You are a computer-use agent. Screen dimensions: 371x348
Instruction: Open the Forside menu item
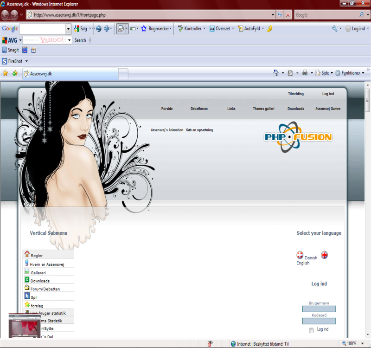(167, 109)
